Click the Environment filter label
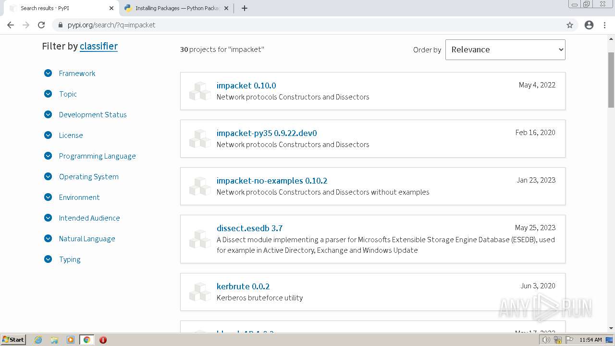Viewport: 615px width, 346px height. click(79, 198)
